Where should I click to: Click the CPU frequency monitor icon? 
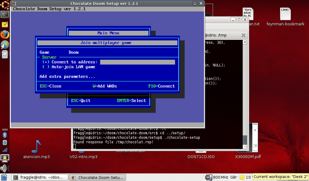click(x=209, y=177)
